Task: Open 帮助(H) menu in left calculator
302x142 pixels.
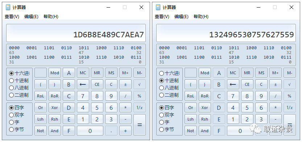Action: [51, 17]
